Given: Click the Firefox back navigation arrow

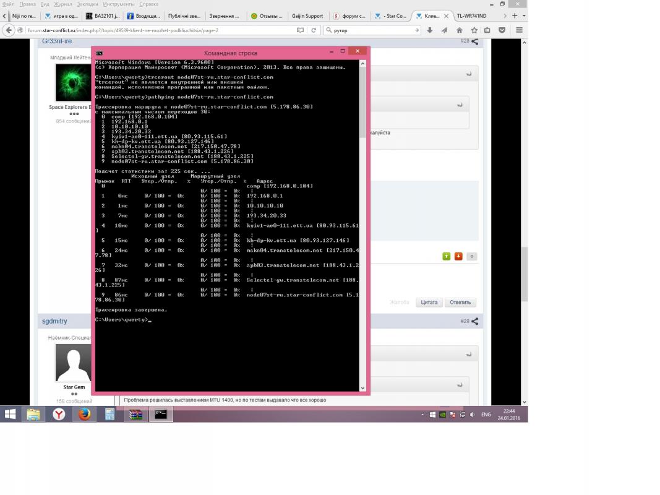Looking at the screenshot, I should click(x=9, y=30).
